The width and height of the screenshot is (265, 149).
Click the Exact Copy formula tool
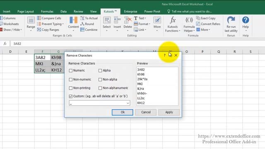[206, 18]
